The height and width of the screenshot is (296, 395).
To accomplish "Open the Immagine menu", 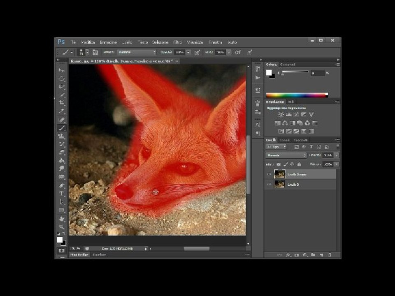I will 108,42.
